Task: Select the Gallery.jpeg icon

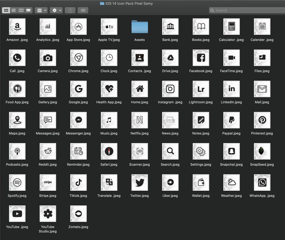Action: pos(48,89)
